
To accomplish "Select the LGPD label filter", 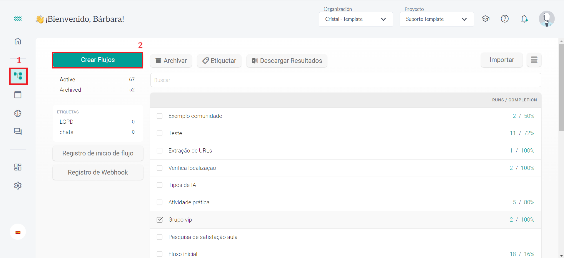I will coord(66,122).
